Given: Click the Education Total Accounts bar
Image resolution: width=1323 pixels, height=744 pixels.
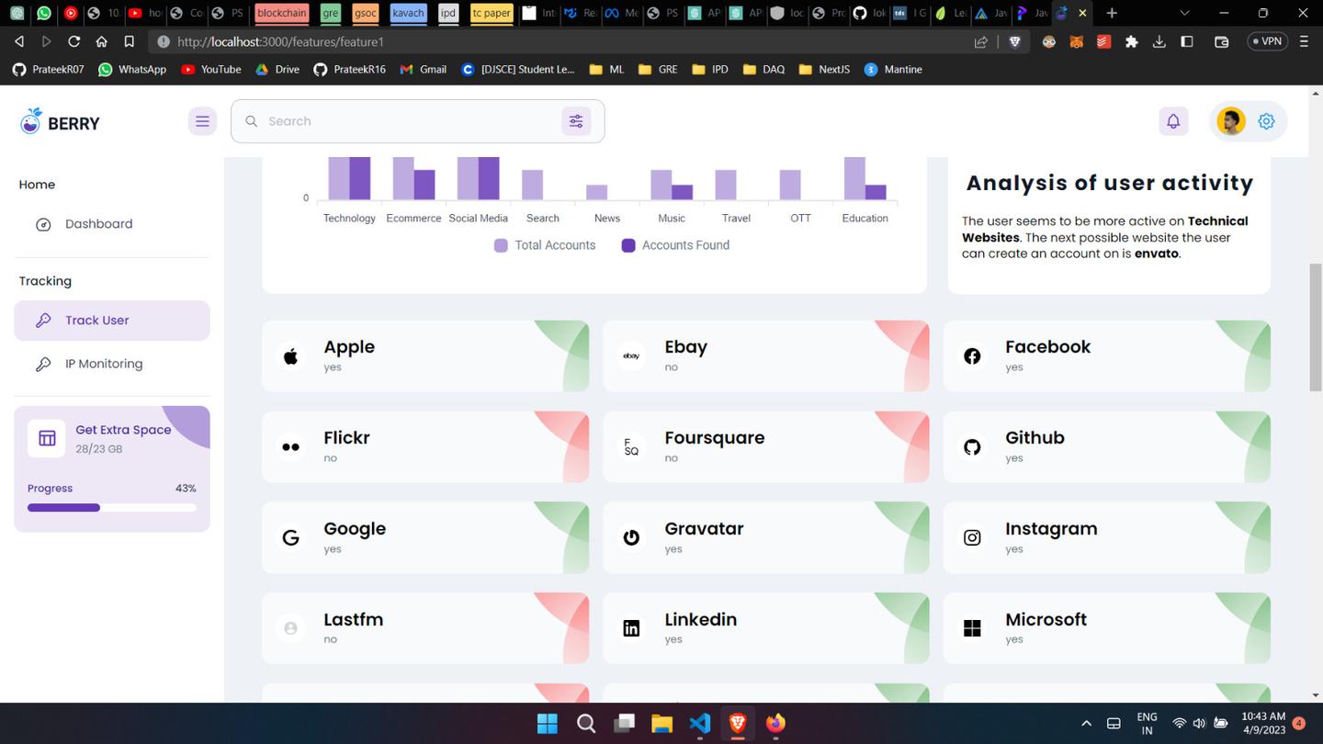Looking at the screenshot, I should click(854, 178).
